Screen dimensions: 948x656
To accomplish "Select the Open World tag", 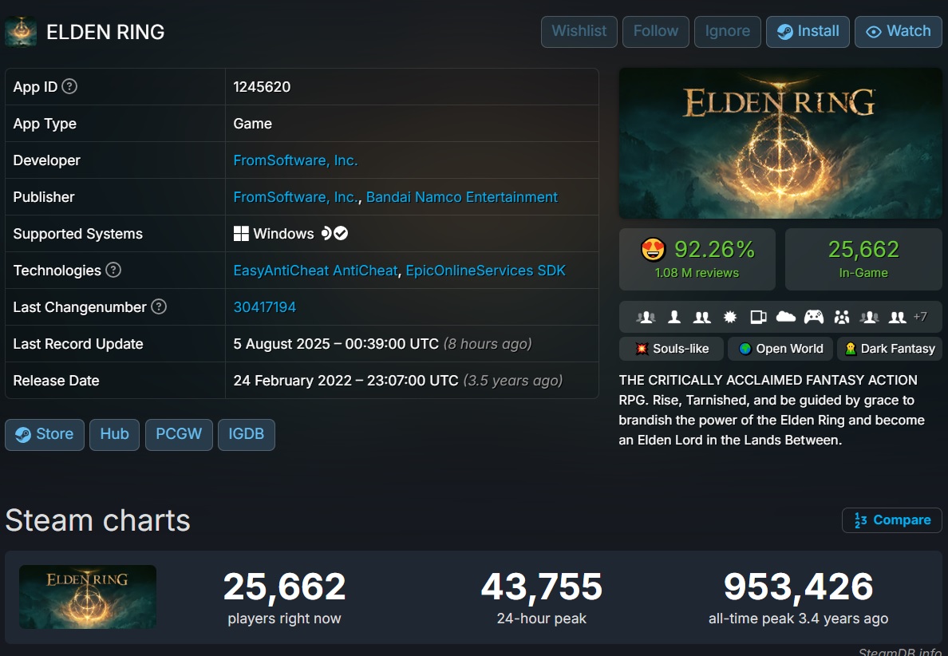I will pyautogui.click(x=780, y=349).
